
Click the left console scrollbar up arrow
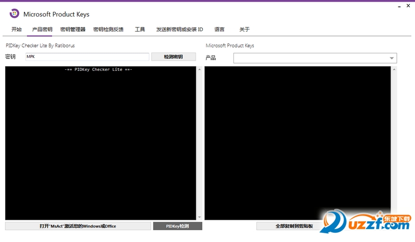click(x=200, y=69)
